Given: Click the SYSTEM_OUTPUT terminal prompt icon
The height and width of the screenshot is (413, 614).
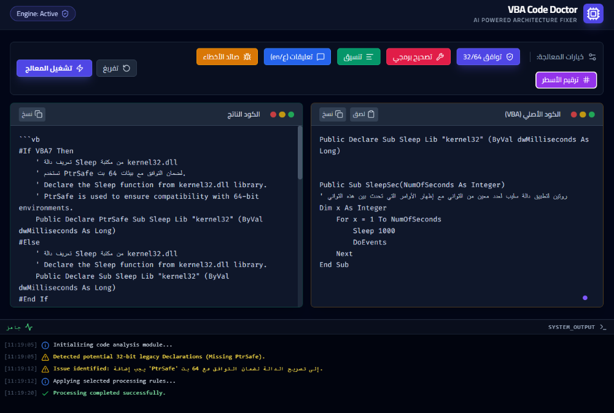Looking at the screenshot, I should [x=603, y=327].
